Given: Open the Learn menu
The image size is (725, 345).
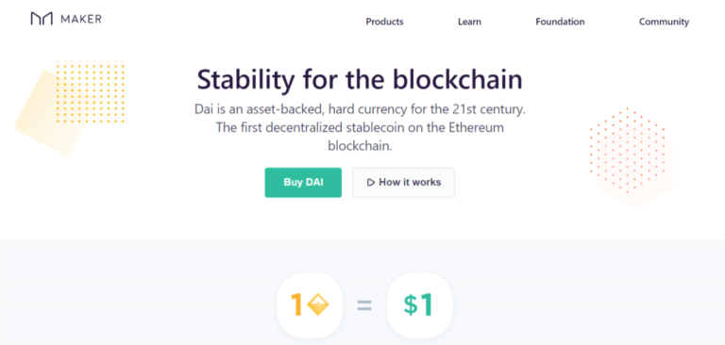Looking at the screenshot, I should tap(469, 22).
